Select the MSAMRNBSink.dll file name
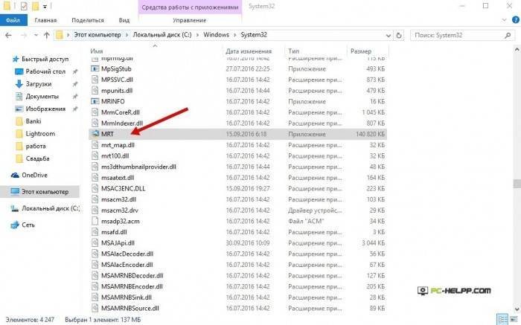 (127, 297)
